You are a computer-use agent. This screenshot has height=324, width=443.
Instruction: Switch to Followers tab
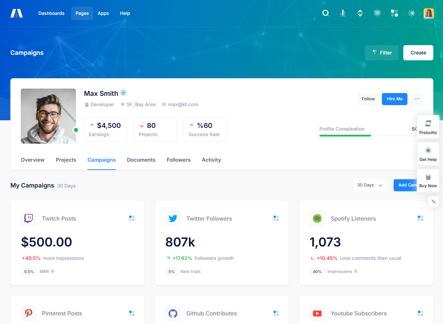coord(179,160)
